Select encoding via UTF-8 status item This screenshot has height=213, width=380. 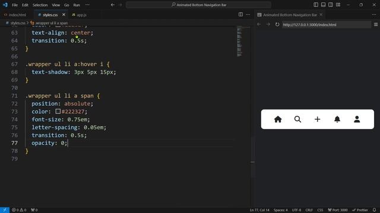click(x=296, y=210)
